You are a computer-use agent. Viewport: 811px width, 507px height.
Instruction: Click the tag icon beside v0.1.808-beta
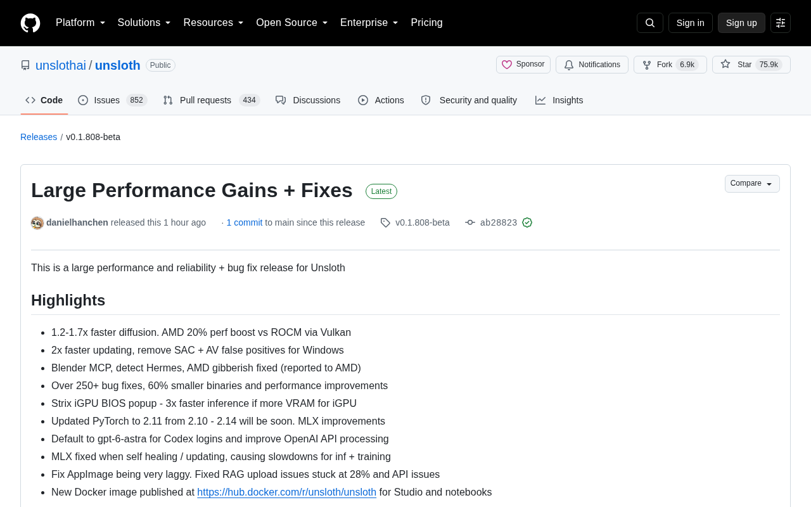click(x=385, y=222)
